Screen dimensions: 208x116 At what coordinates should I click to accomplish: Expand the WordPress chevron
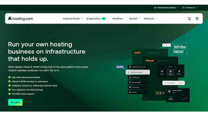click(125, 19)
